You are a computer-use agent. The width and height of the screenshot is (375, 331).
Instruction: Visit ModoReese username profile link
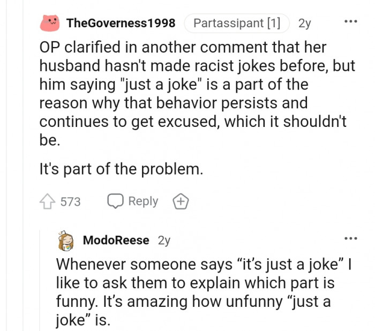(116, 240)
